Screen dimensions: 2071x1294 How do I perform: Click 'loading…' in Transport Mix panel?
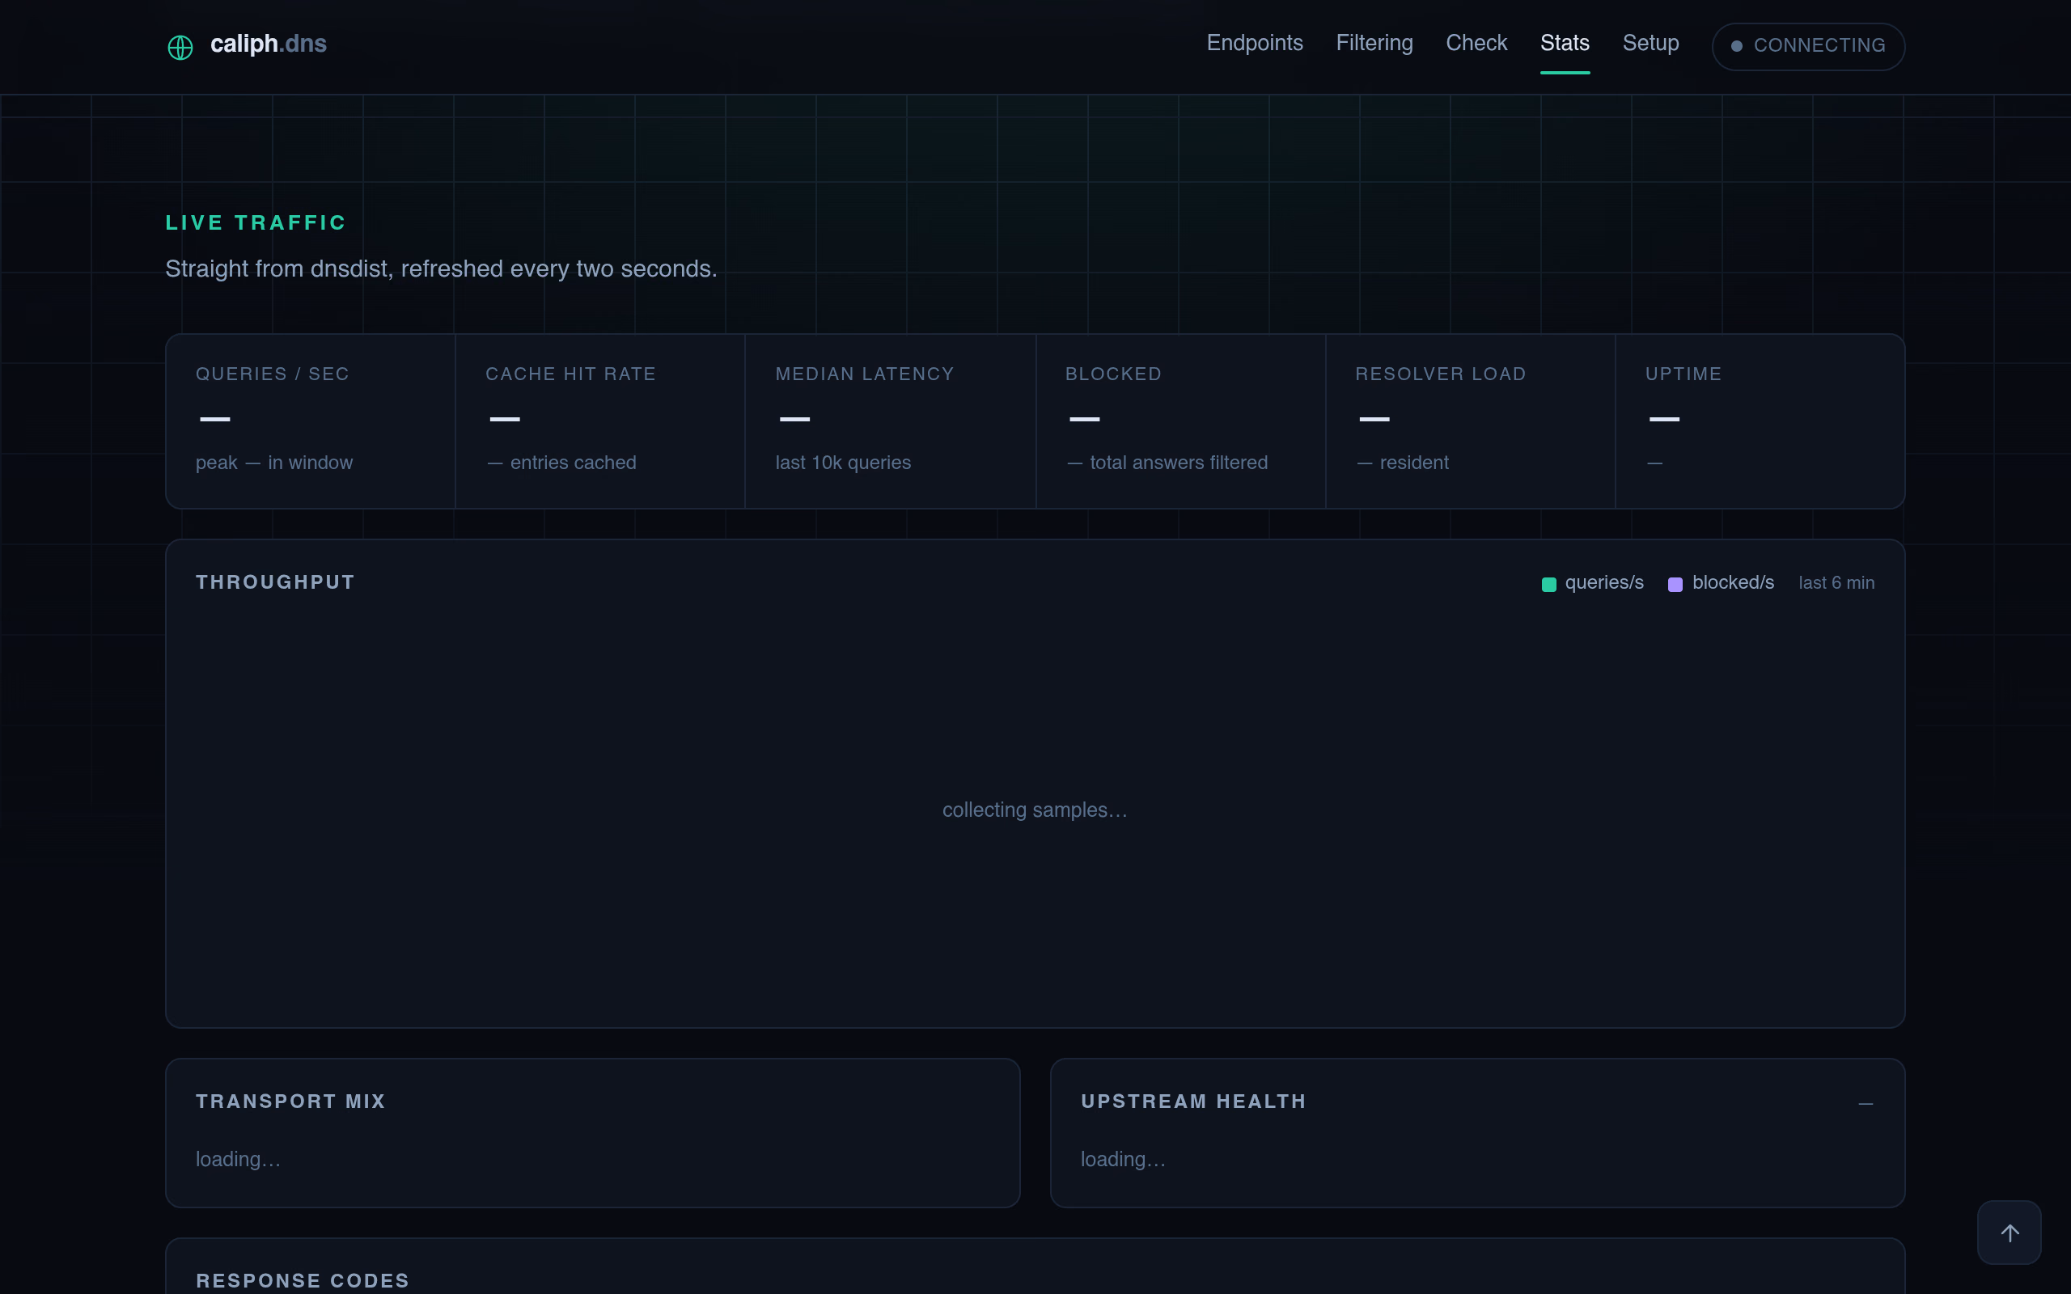(238, 1160)
